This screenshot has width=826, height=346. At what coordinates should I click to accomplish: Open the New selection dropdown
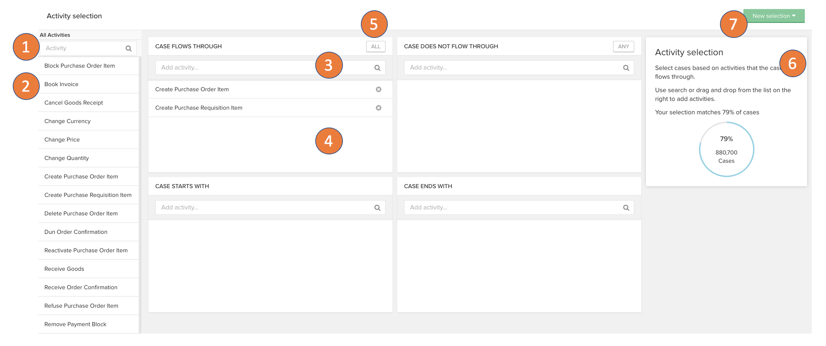(774, 16)
